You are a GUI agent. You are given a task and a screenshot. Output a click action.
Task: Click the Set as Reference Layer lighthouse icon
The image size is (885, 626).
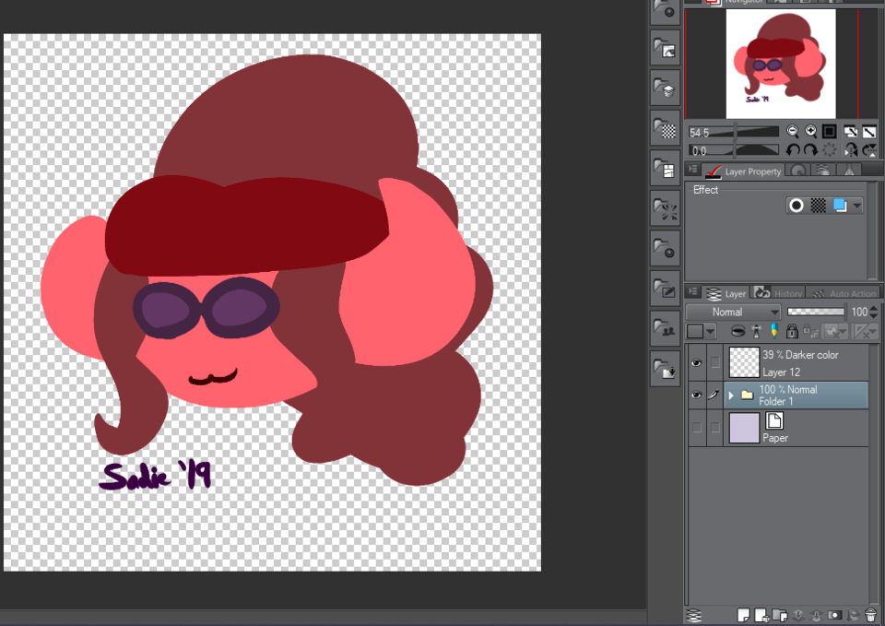click(x=757, y=331)
